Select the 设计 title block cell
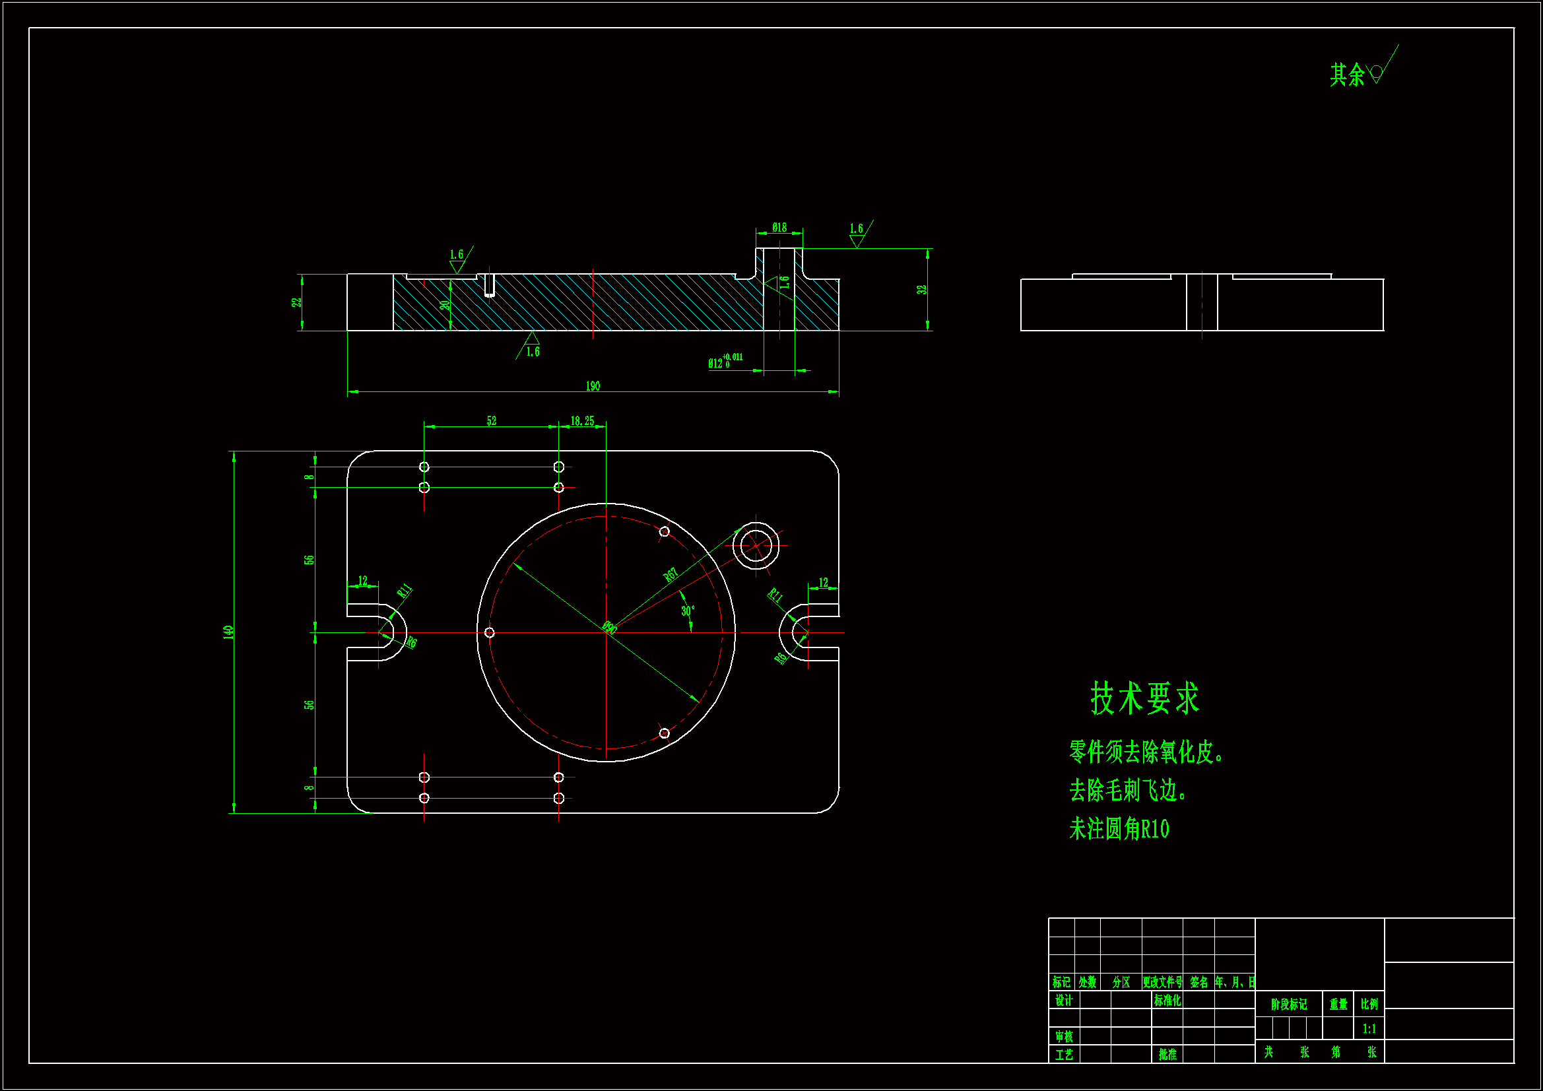 (1063, 1001)
